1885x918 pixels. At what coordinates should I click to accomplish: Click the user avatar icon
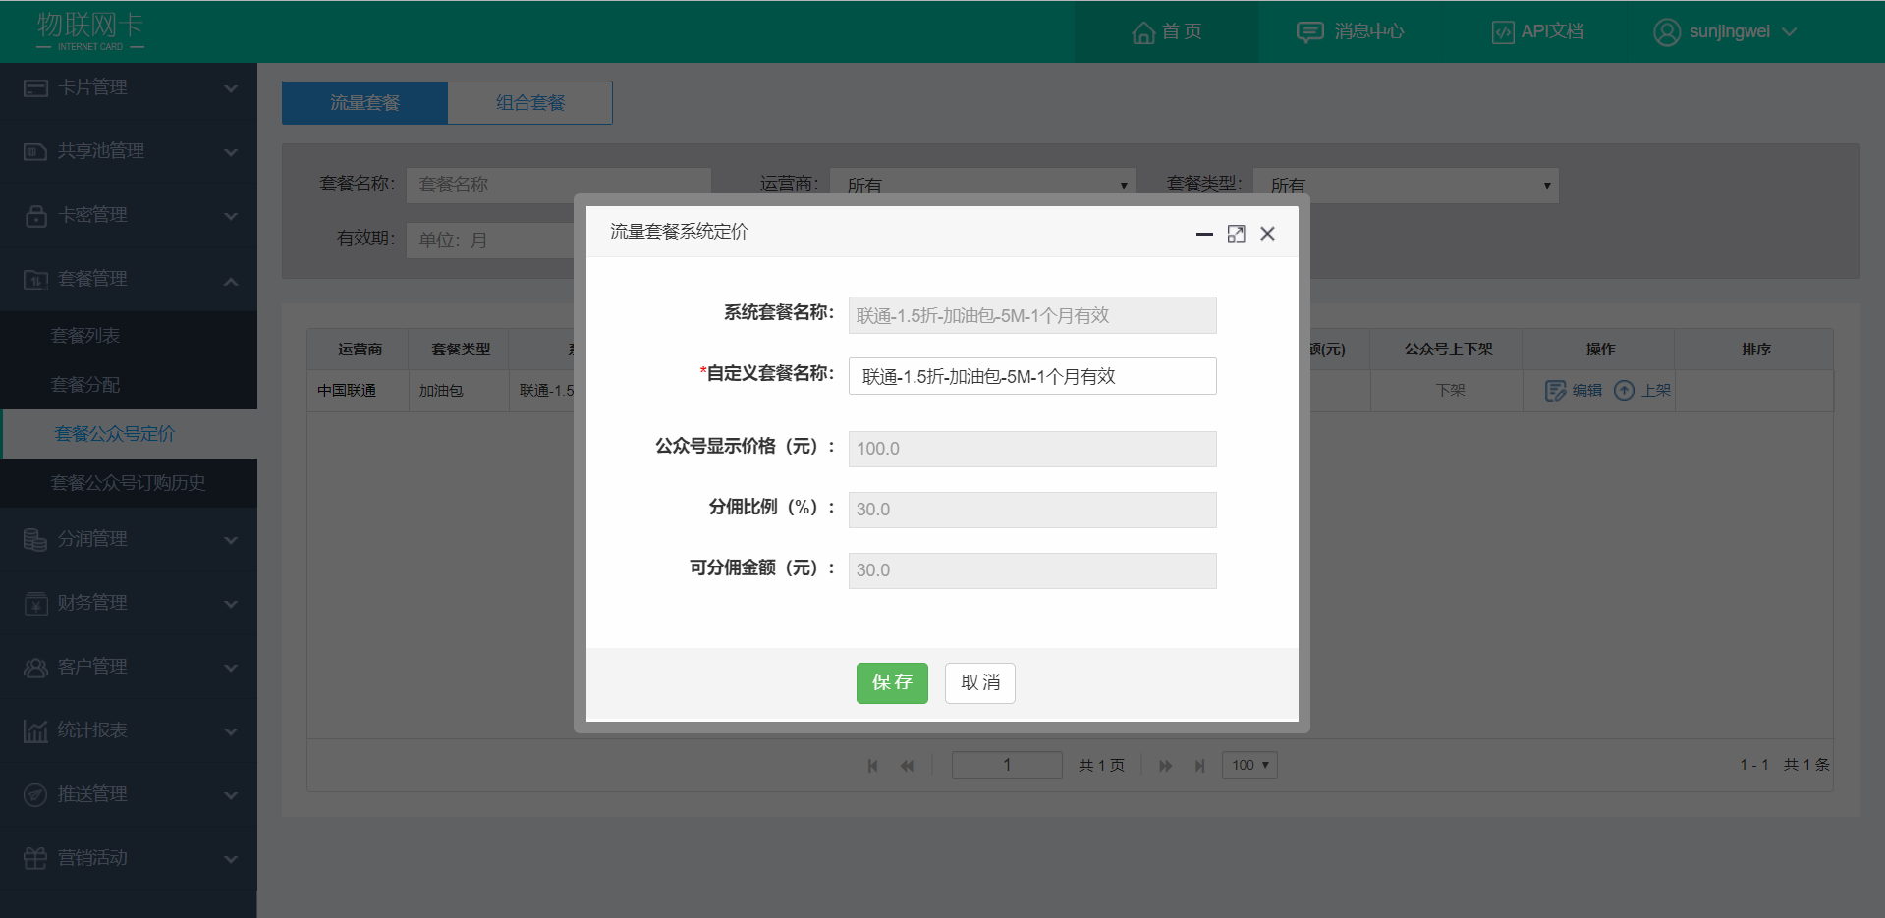[1667, 32]
